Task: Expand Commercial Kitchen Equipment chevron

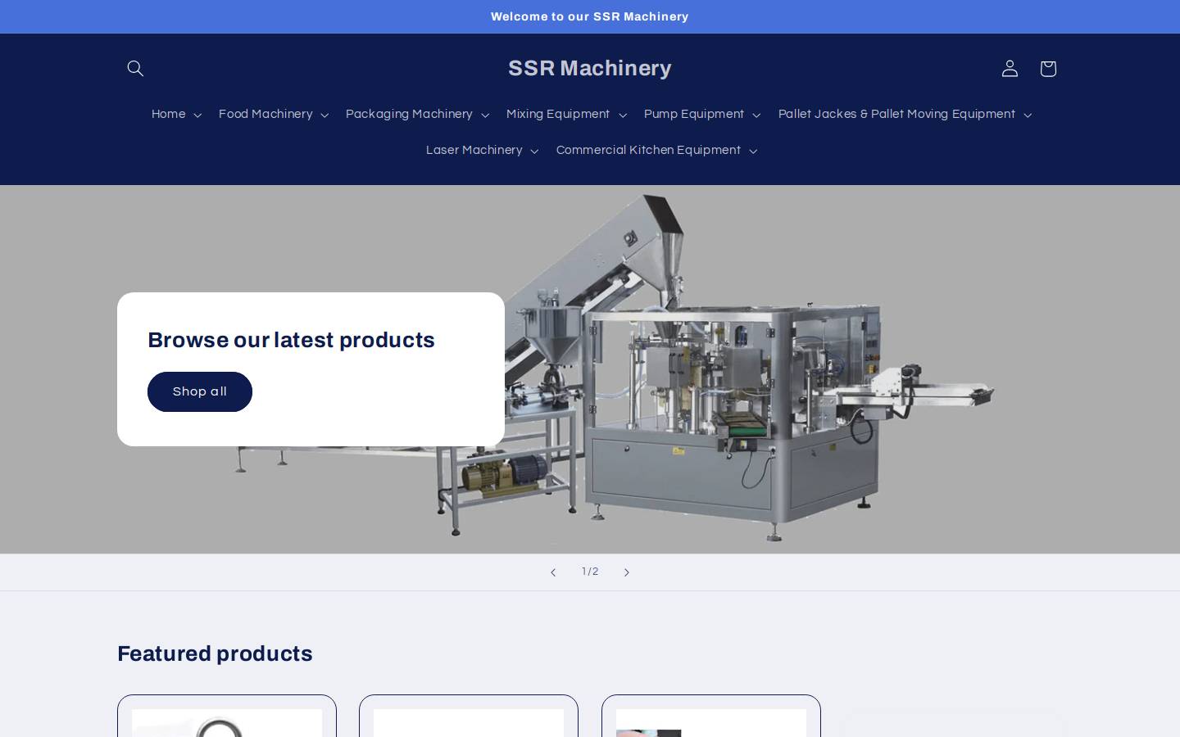Action: pyautogui.click(x=753, y=151)
